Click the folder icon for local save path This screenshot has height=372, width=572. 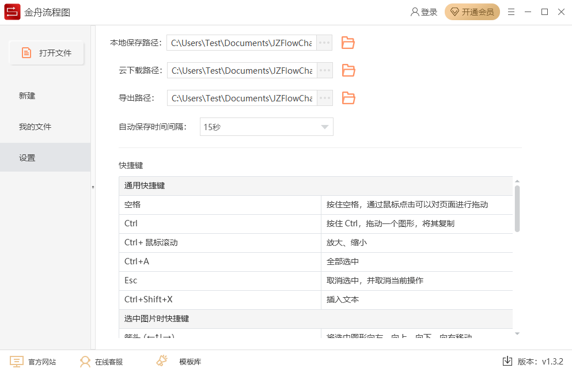point(348,43)
